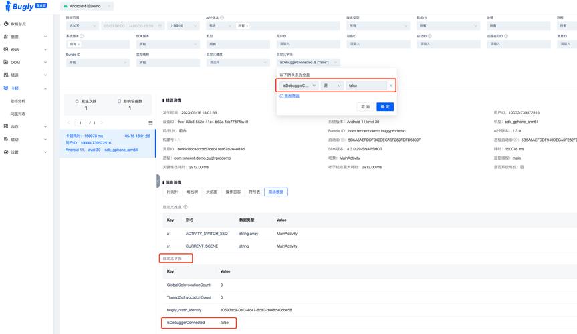The height and width of the screenshot is (334, 577).
Task: Remove the isDebuggerConnected filter row with X
Action: tap(391, 86)
